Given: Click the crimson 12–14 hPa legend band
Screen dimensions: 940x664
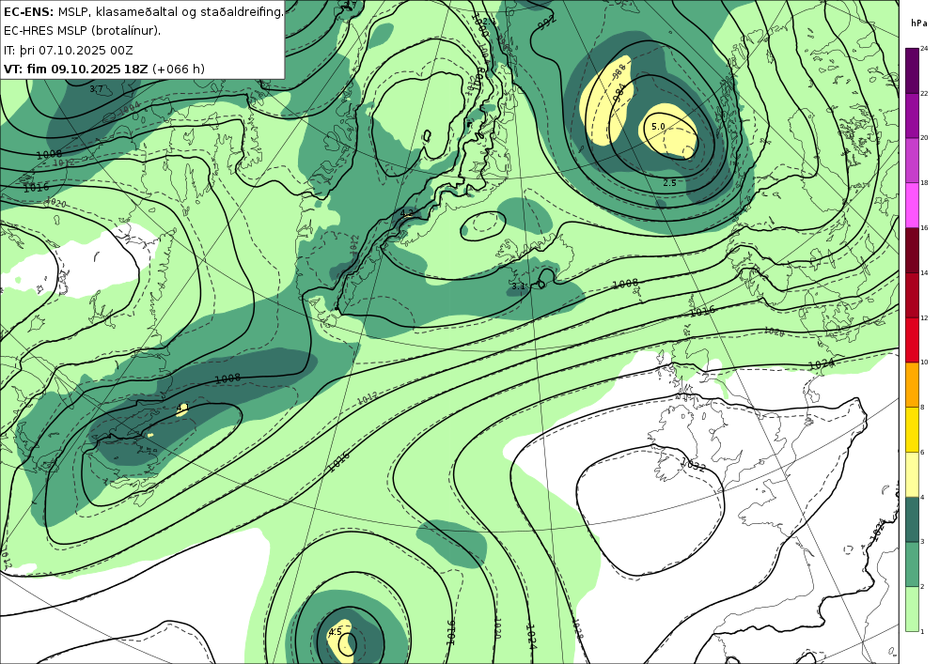Looking at the screenshot, I should pos(912,295).
